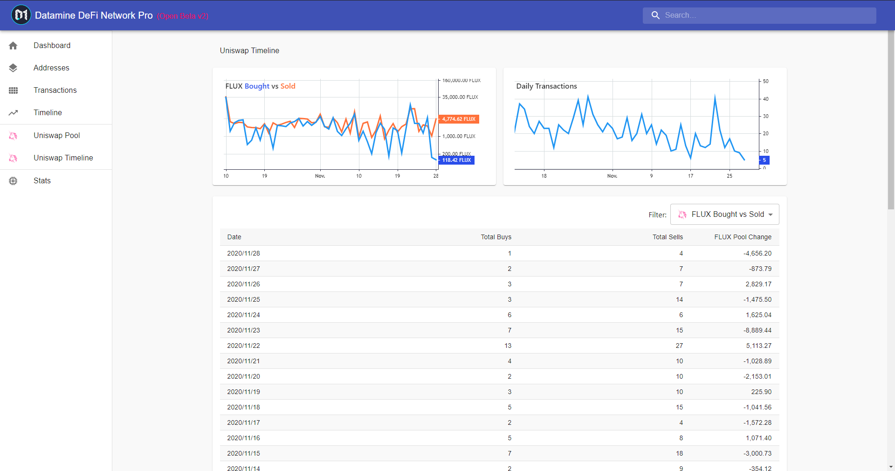The width and height of the screenshot is (895, 471).
Task: Click the blue 5 value label on Daily Transactions
Action: (764, 160)
